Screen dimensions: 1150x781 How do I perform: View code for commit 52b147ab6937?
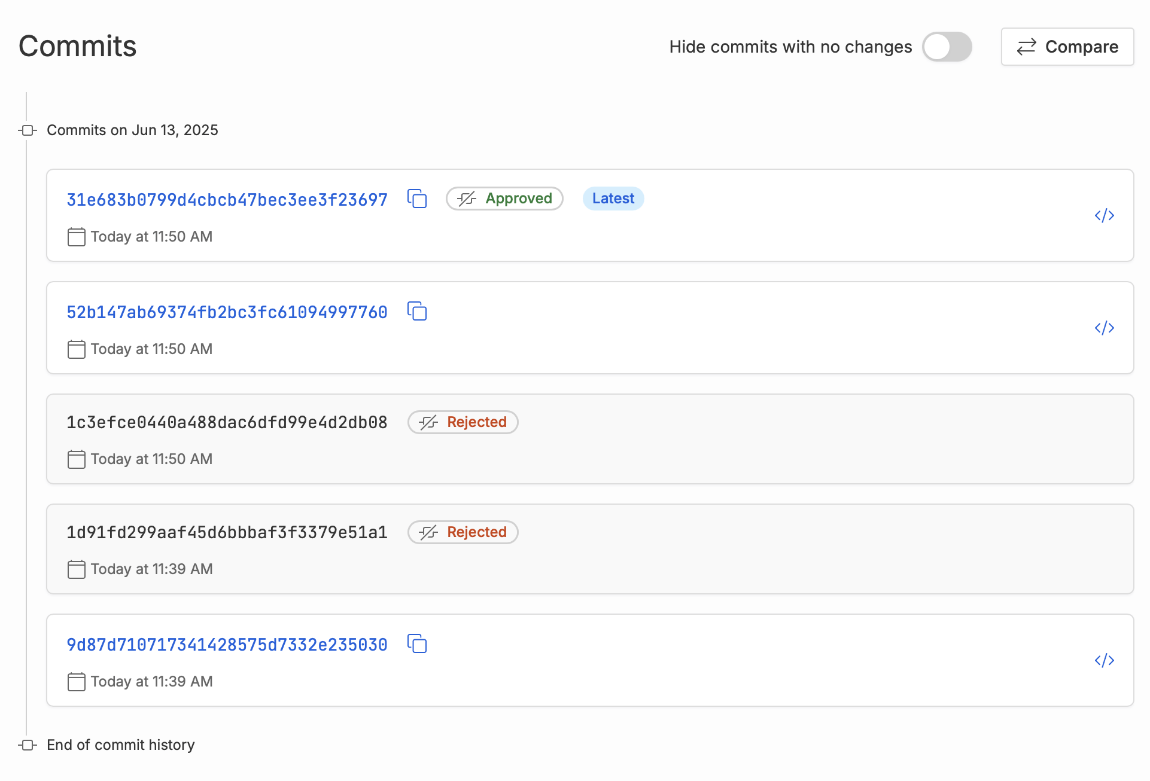(x=1104, y=328)
